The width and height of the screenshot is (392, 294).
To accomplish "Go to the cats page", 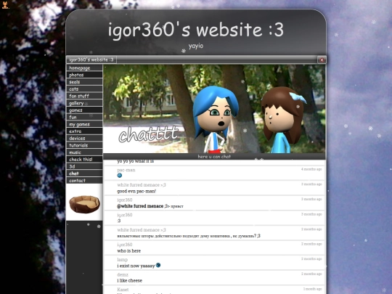I will coord(84,89).
